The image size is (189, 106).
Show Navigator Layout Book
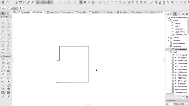point(183,14)
